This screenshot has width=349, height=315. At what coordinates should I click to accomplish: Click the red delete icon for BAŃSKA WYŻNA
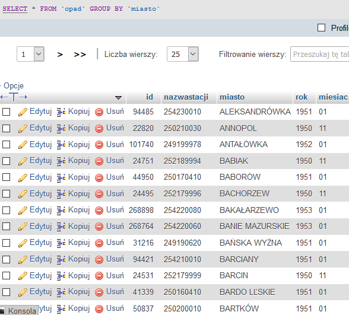pyautogui.click(x=99, y=243)
